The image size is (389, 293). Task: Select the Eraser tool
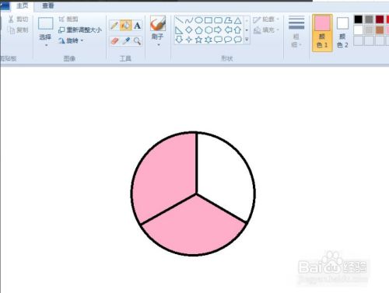[x=114, y=40]
